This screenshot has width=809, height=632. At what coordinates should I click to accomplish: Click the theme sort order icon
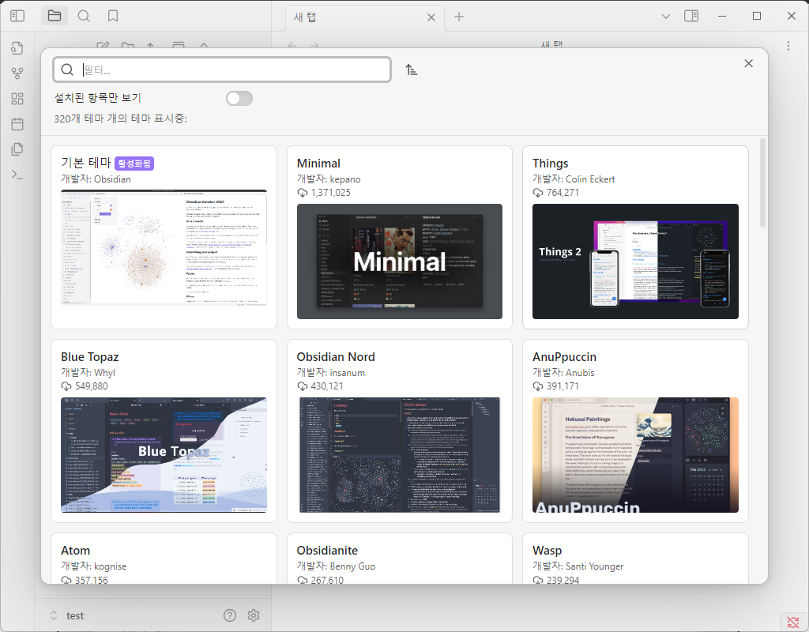click(x=411, y=70)
